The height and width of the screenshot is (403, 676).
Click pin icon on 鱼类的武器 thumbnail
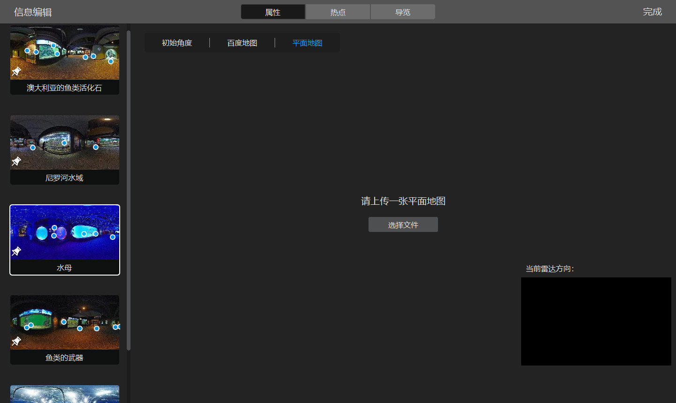[x=16, y=341]
